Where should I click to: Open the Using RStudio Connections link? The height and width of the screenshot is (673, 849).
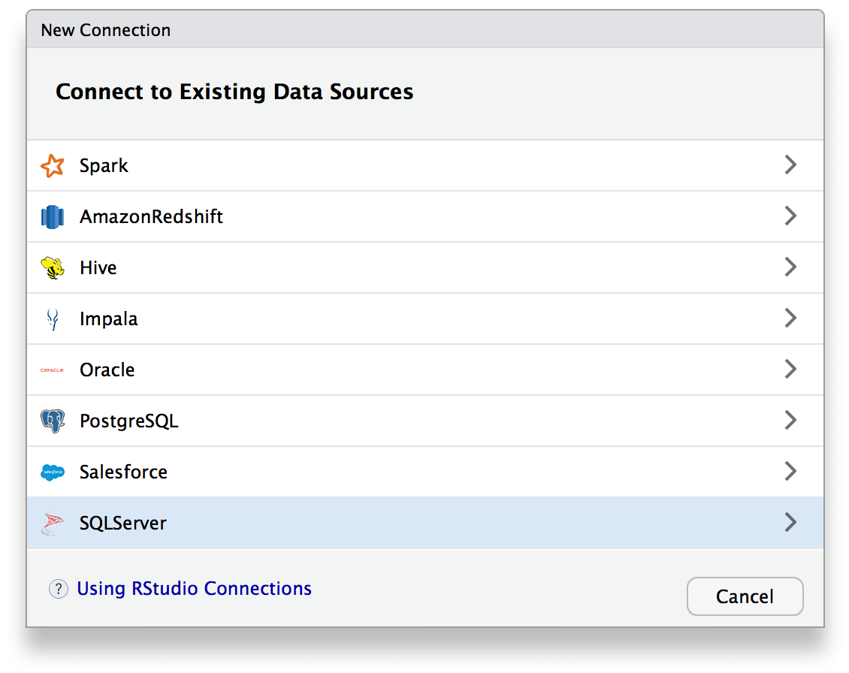pos(194,589)
